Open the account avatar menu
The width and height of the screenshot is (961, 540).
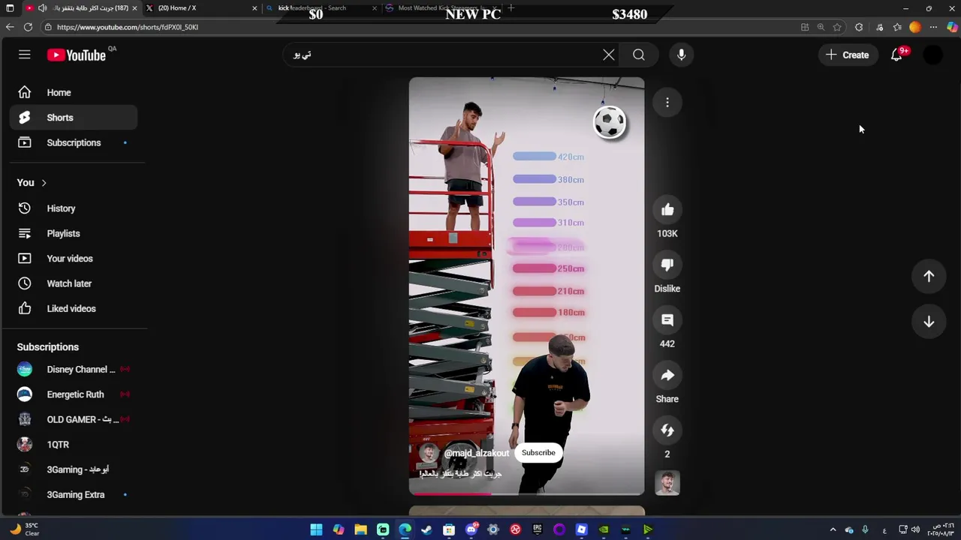[932, 55]
